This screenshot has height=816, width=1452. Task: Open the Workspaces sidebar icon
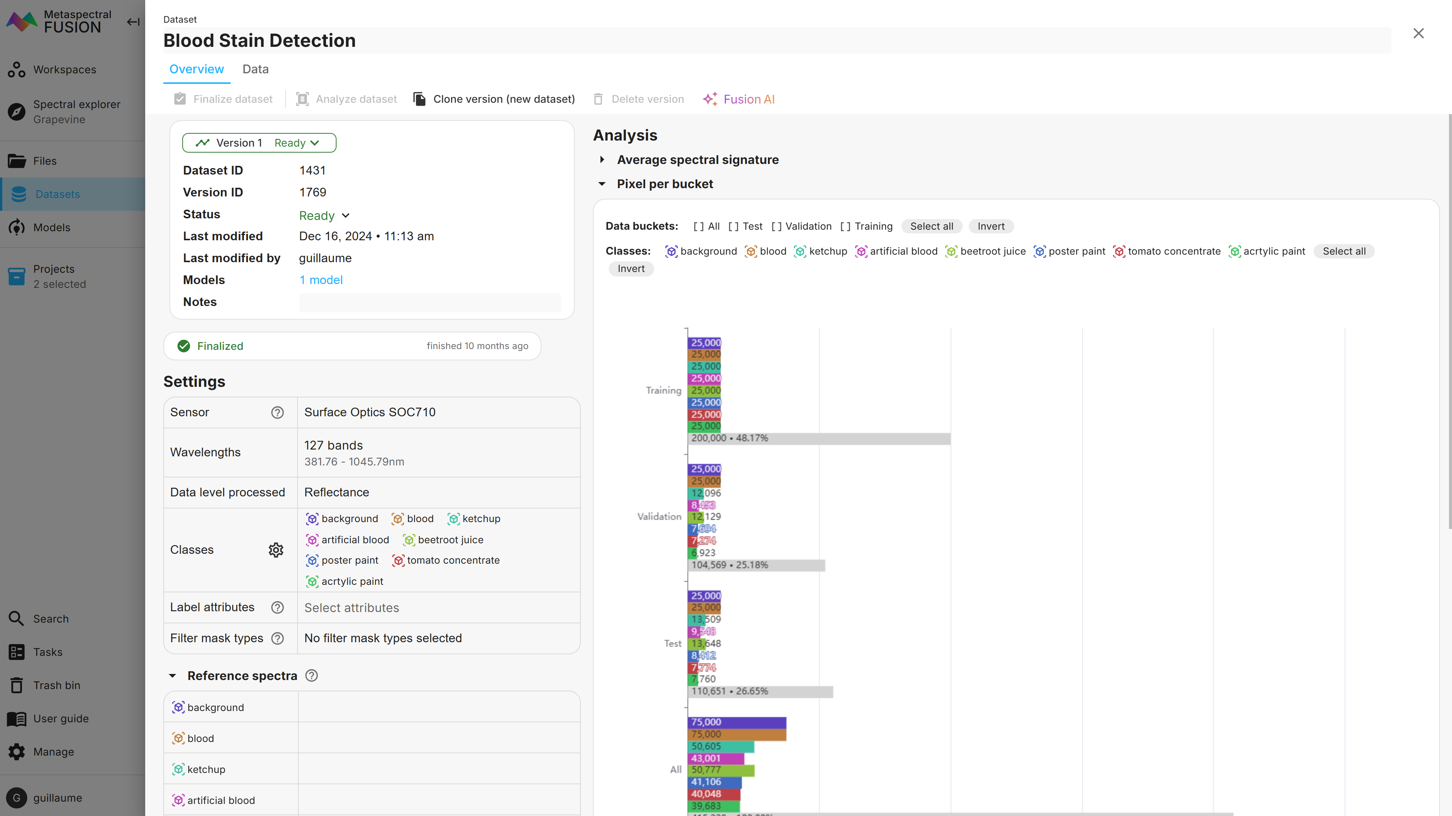[x=16, y=70]
